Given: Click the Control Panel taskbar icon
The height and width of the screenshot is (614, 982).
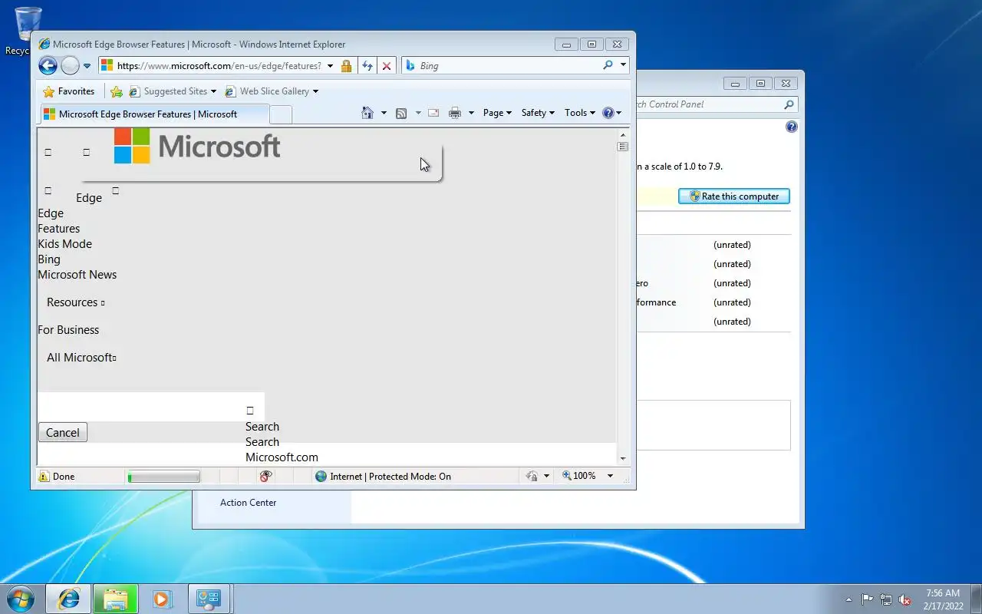Looking at the screenshot, I should click(x=209, y=599).
